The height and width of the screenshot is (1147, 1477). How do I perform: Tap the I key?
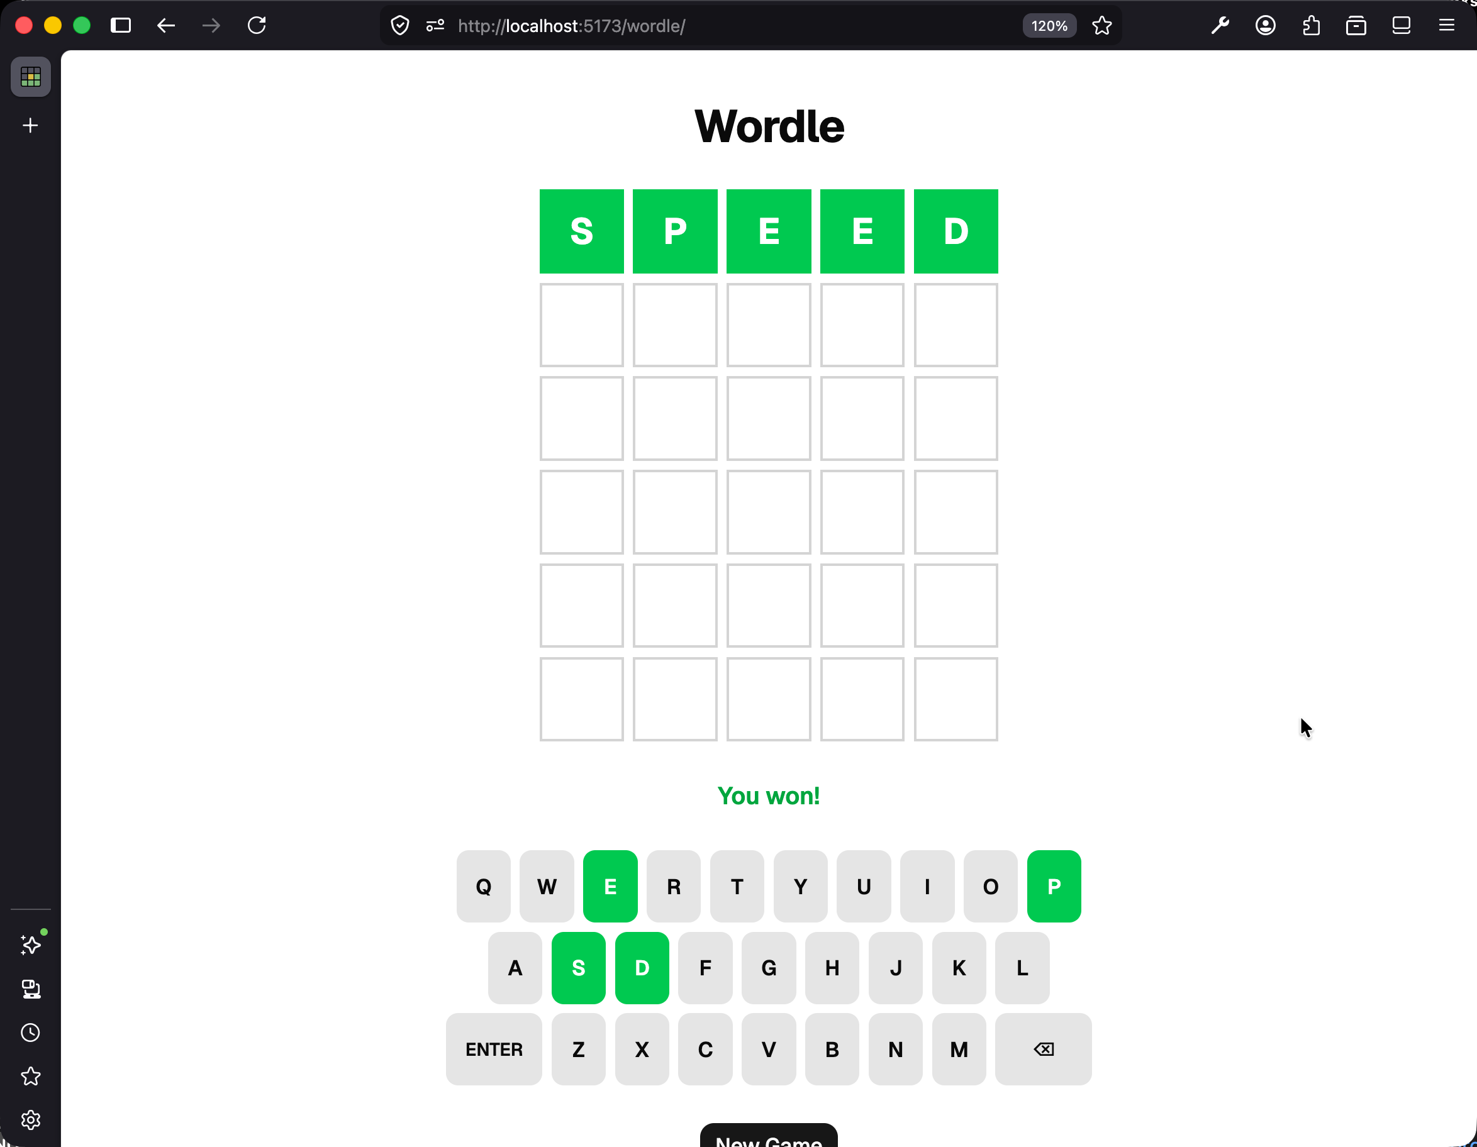coord(927,886)
